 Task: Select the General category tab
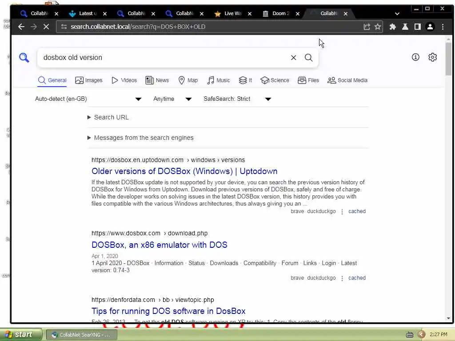pos(52,80)
